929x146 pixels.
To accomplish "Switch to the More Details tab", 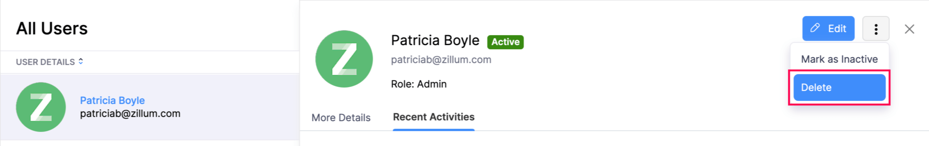I will [341, 117].
